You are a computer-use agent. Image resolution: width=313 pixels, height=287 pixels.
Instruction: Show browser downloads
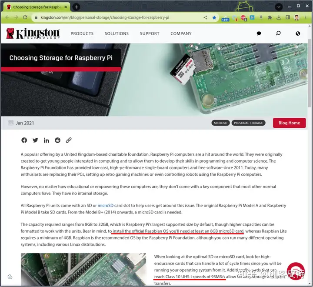point(279,17)
